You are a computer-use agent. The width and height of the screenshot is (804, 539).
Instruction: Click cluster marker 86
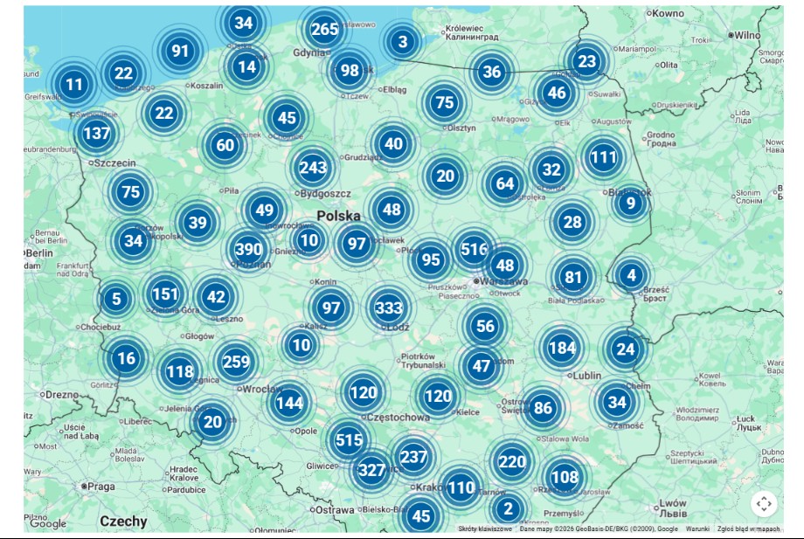pyautogui.click(x=543, y=408)
